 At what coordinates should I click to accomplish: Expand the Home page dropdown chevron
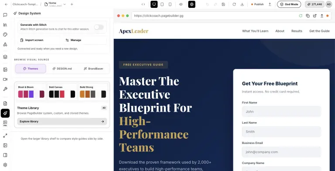65,4
